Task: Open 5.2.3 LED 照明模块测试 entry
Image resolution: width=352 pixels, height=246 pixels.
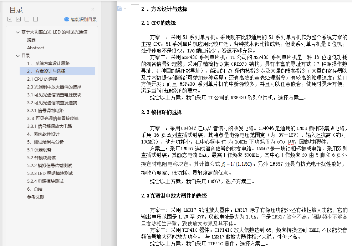Action: 50,174
